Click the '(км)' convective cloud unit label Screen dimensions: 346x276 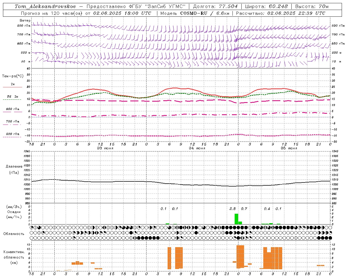[x=14, y=263]
